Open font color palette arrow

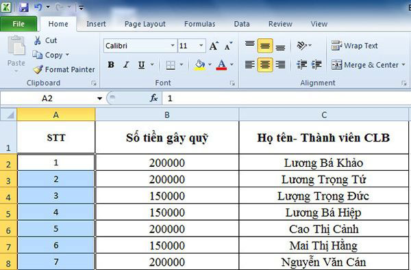click(x=232, y=65)
